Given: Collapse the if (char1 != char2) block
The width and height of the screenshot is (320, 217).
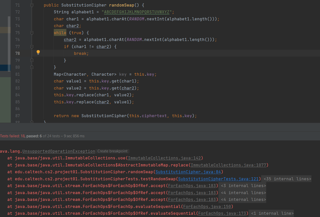Looking at the screenshot, I should click(x=32, y=47).
